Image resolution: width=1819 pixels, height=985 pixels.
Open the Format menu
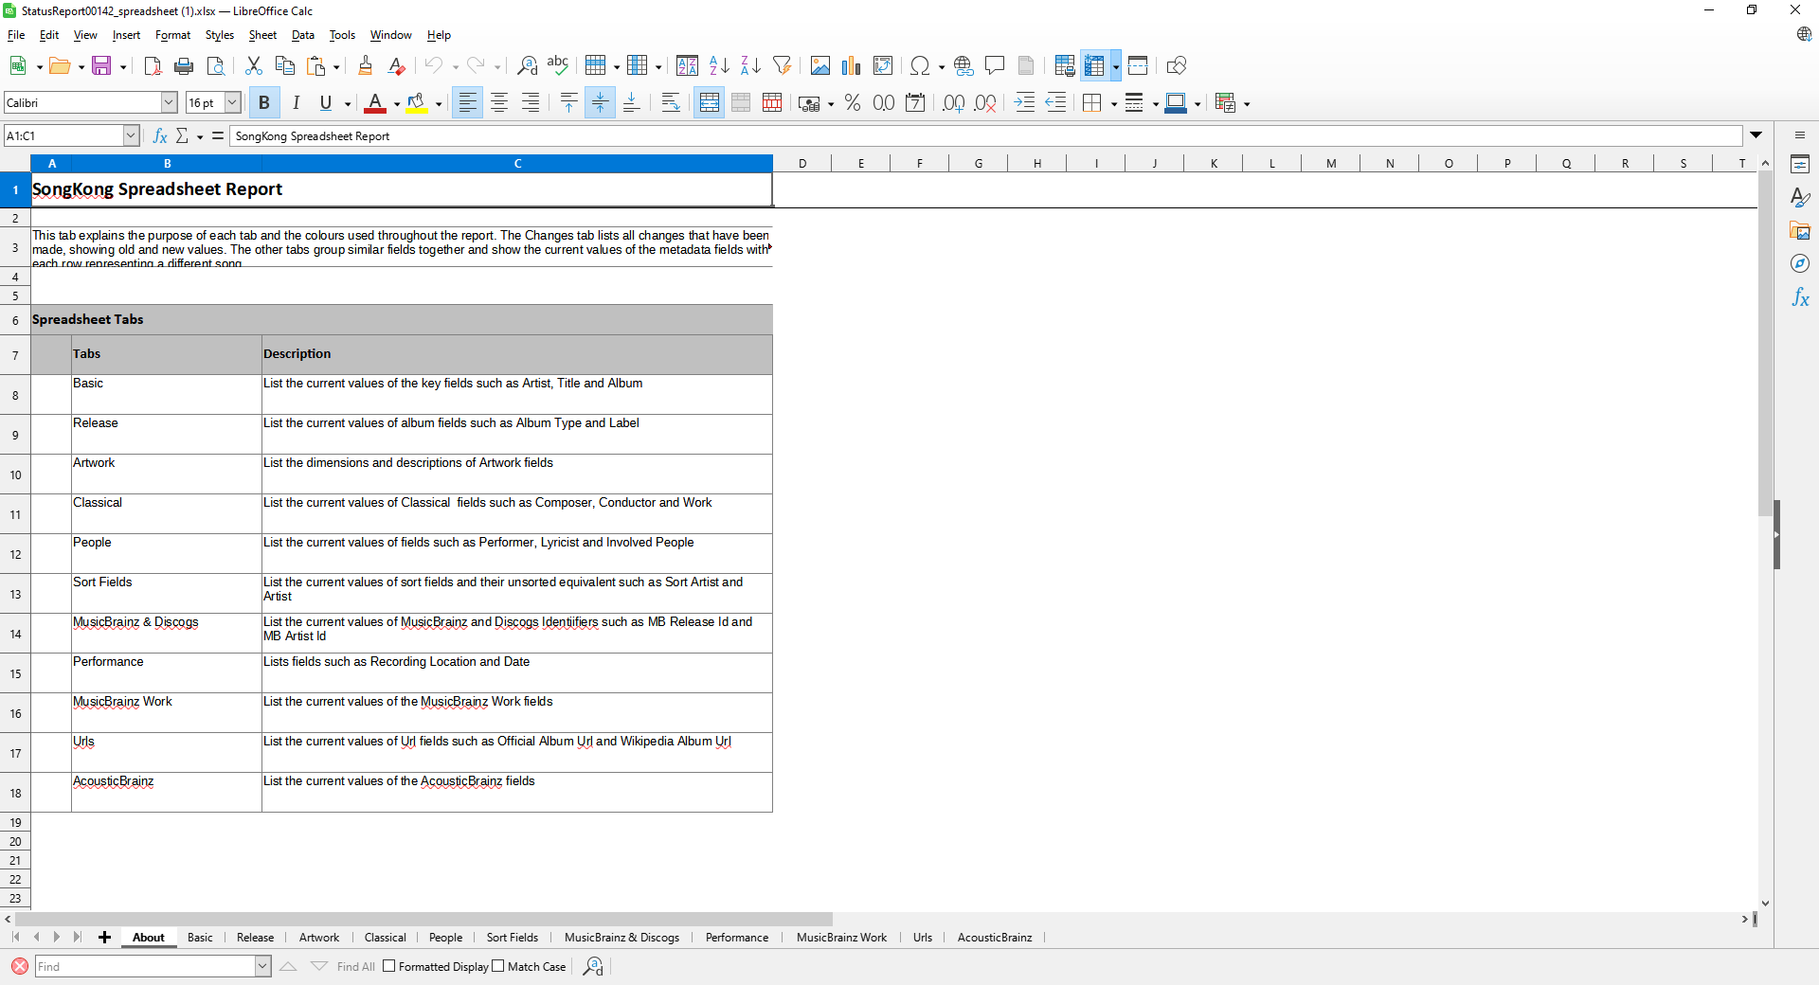[172, 35]
